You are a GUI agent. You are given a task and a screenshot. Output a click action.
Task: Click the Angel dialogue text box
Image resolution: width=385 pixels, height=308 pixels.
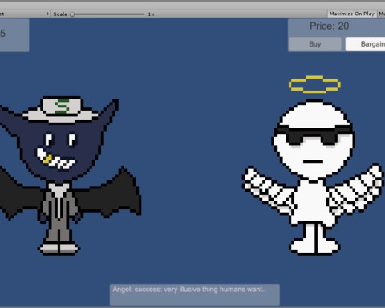click(195, 294)
